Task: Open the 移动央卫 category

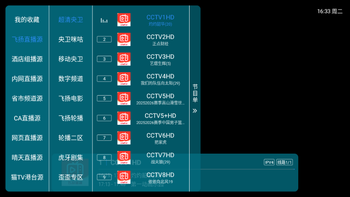Action: point(71,59)
